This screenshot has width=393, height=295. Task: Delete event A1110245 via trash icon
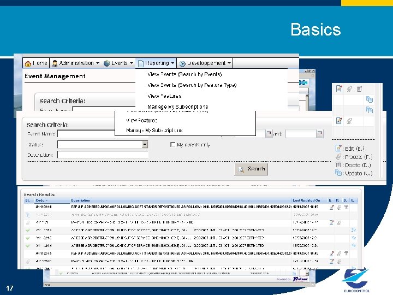pos(346,253)
